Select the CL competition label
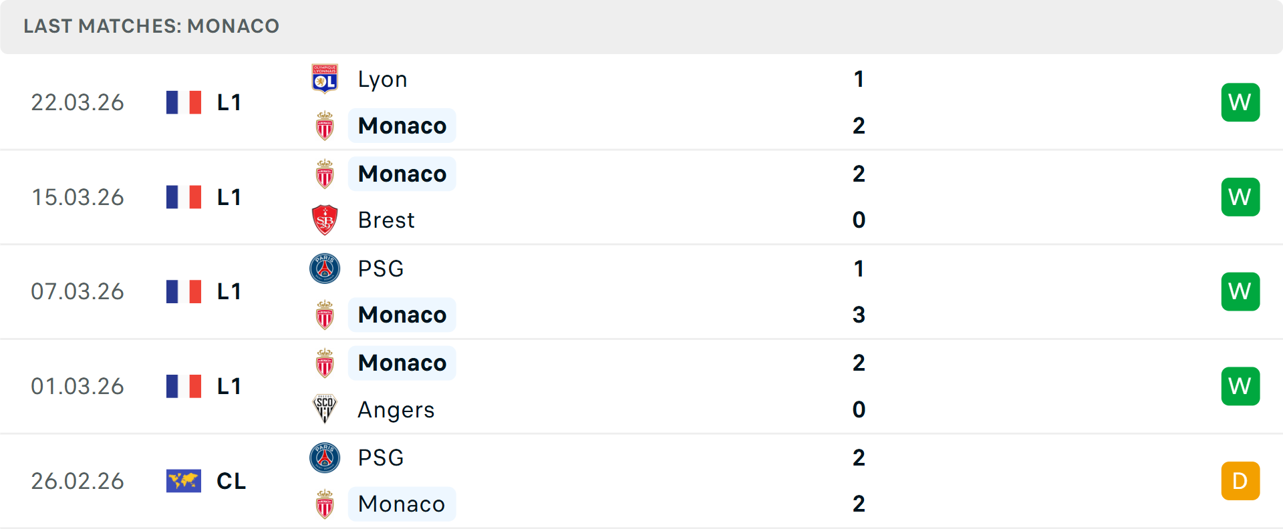 [231, 481]
